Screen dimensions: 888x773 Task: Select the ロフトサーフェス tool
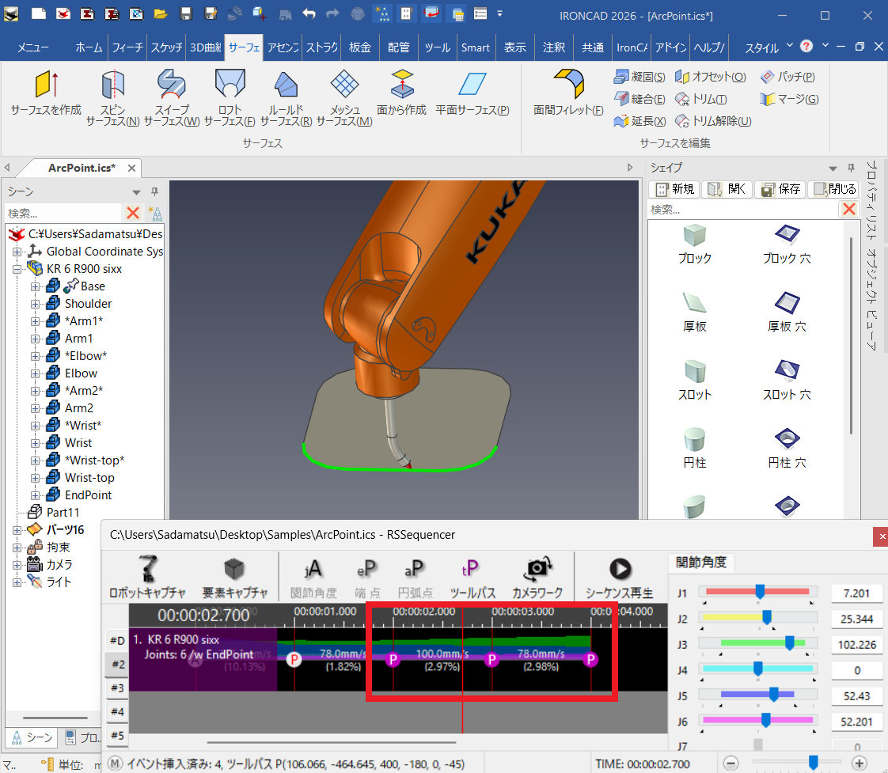point(230,97)
